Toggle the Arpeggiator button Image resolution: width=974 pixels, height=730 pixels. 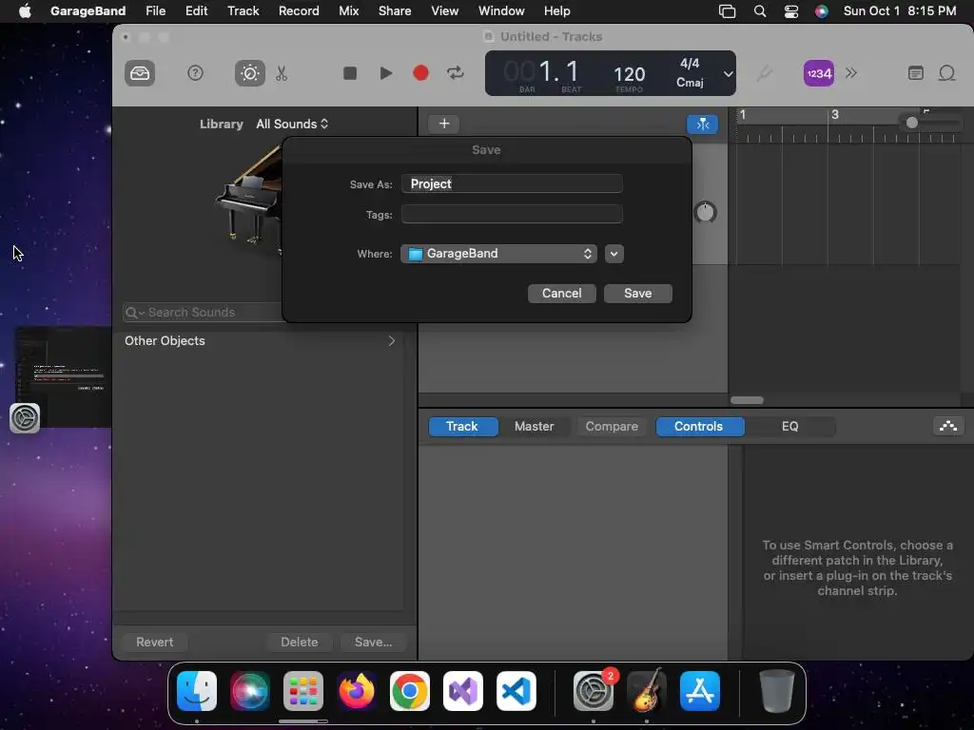tap(948, 426)
